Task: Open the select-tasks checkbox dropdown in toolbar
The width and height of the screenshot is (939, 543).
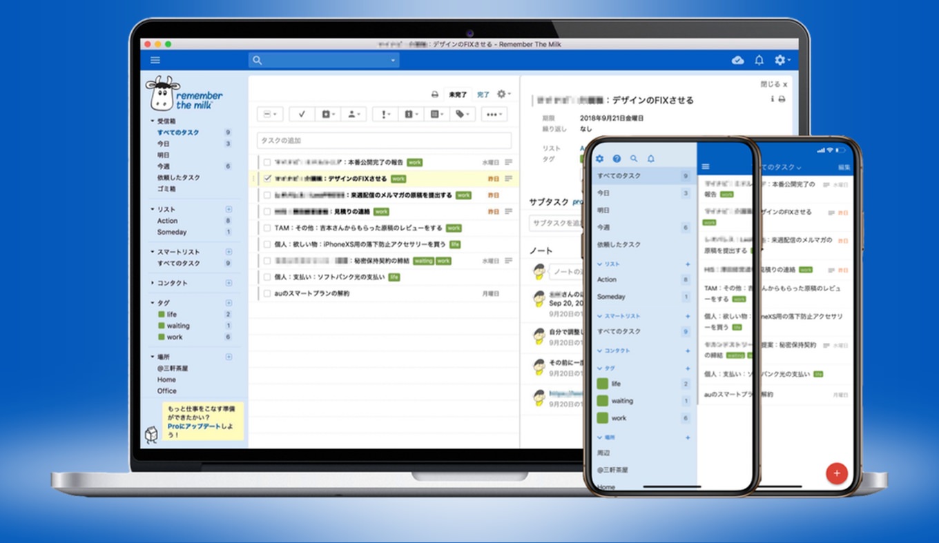Action: coord(269,114)
